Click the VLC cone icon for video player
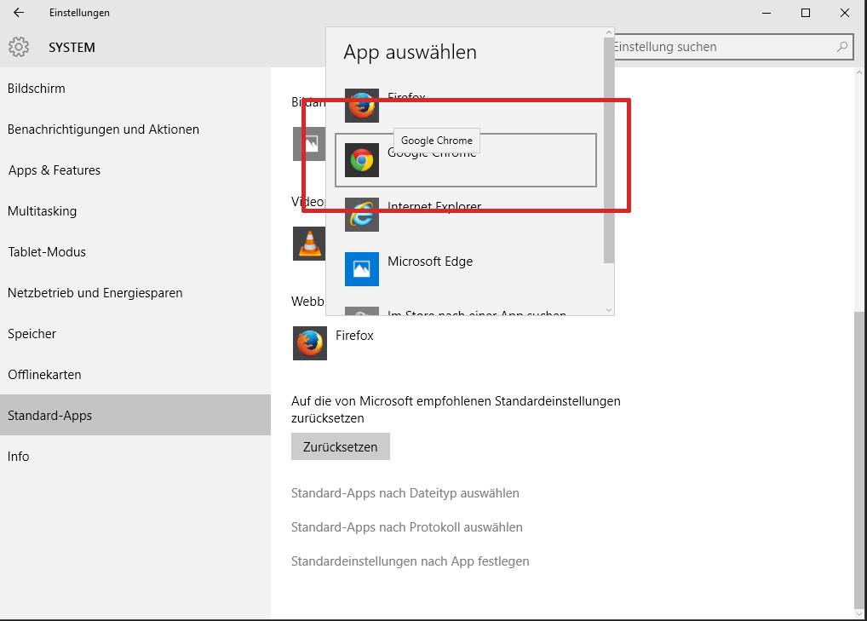867x621 pixels. click(x=310, y=244)
